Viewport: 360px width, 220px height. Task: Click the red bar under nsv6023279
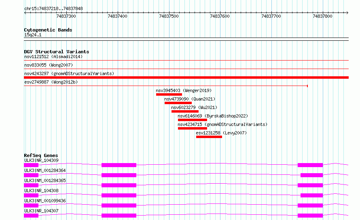[x=185, y=111]
